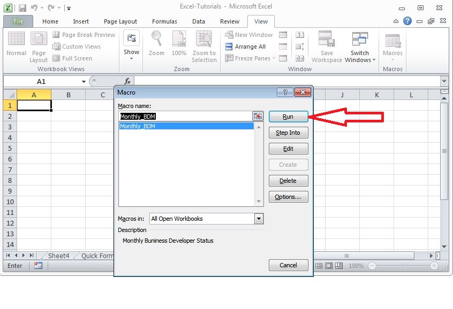Screen dimensions: 453x309
Task: Click the Macro name input field
Action: (x=185, y=116)
